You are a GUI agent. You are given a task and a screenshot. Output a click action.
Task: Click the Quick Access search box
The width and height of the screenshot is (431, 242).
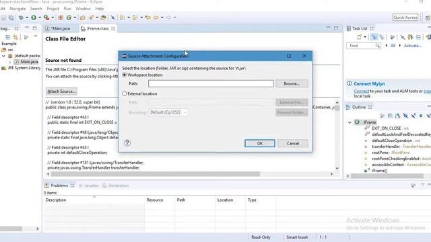coord(405,17)
